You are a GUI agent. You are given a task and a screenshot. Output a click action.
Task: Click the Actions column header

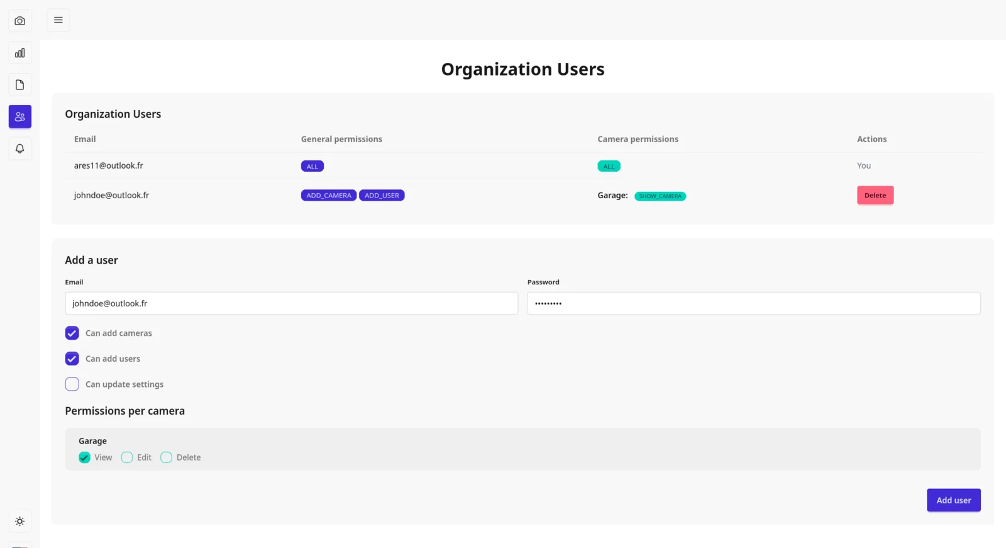tap(871, 139)
